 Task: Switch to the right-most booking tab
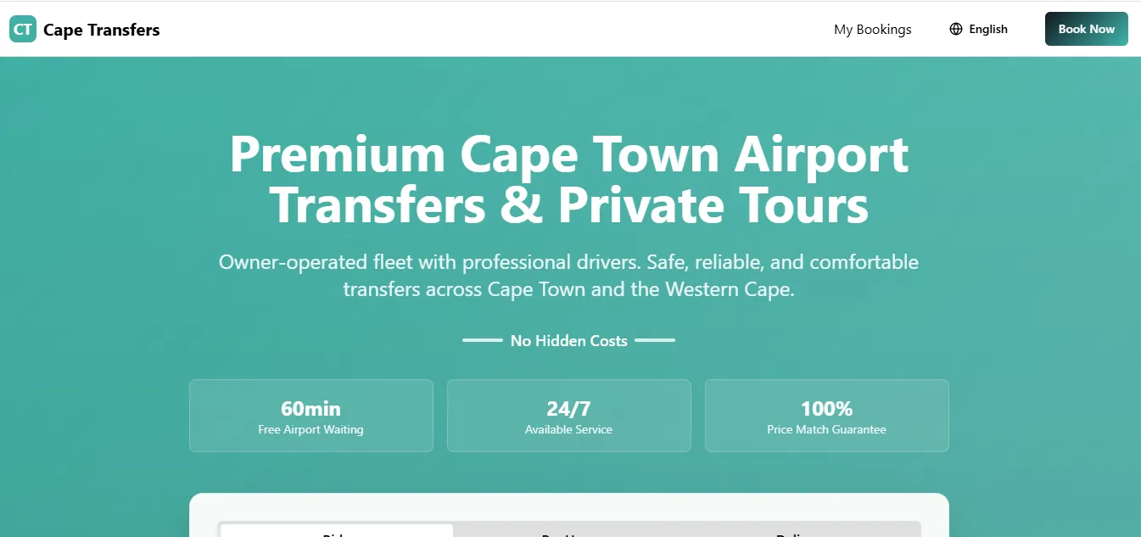point(802,532)
